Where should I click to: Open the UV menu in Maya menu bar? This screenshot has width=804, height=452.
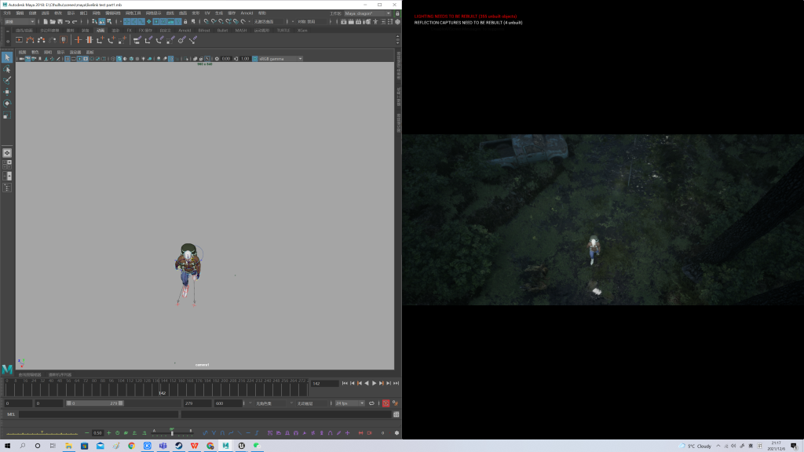click(207, 13)
